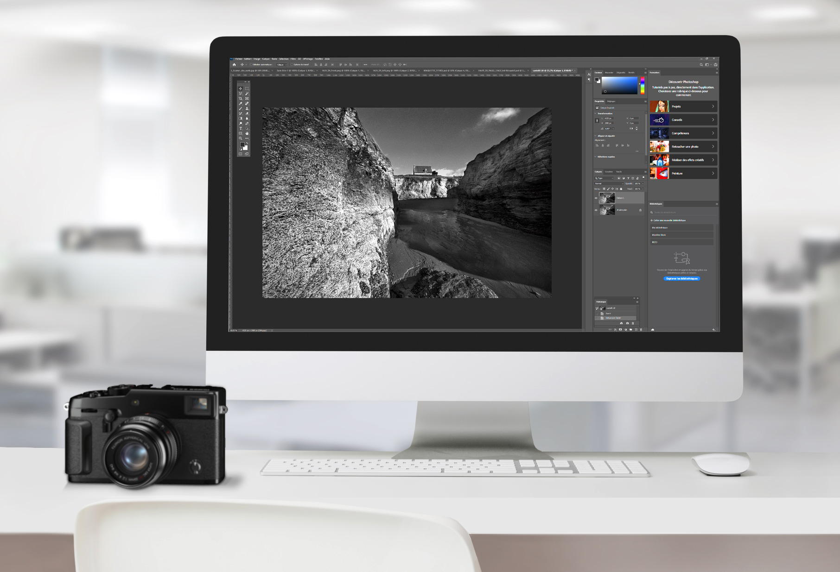This screenshot has width=840, height=572.
Task: Click Créer une nouvelle bibliothèque link
Action: pos(668,220)
